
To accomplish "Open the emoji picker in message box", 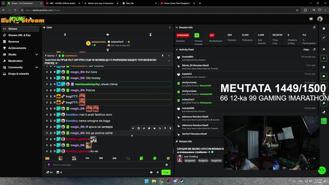I will [167, 165].
